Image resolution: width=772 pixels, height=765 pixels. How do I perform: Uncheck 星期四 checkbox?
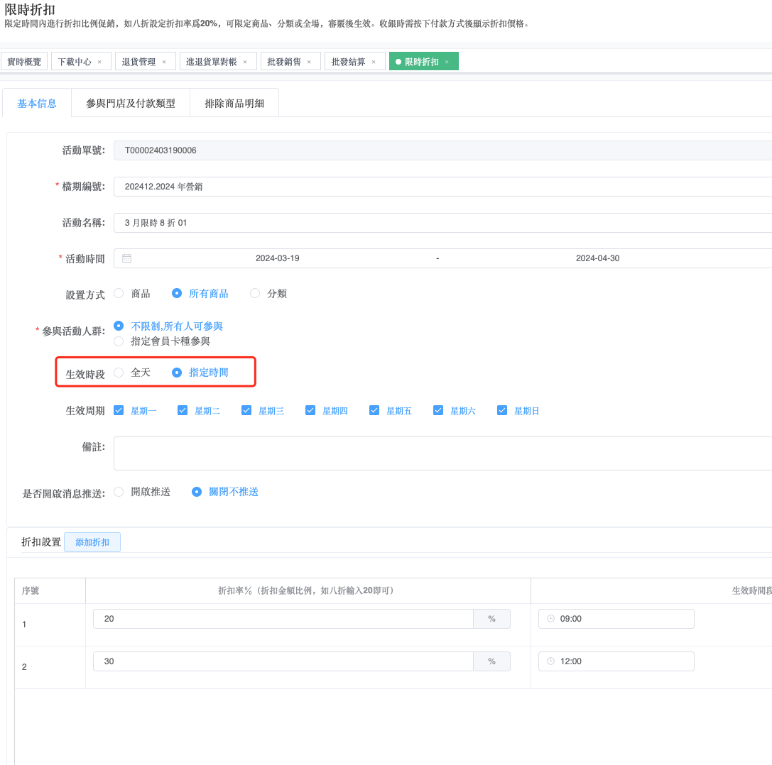[x=310, y=410]
